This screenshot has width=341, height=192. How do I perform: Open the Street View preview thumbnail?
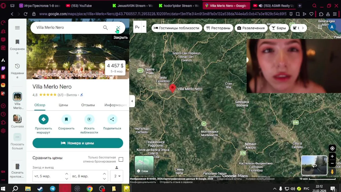point(314,165)
